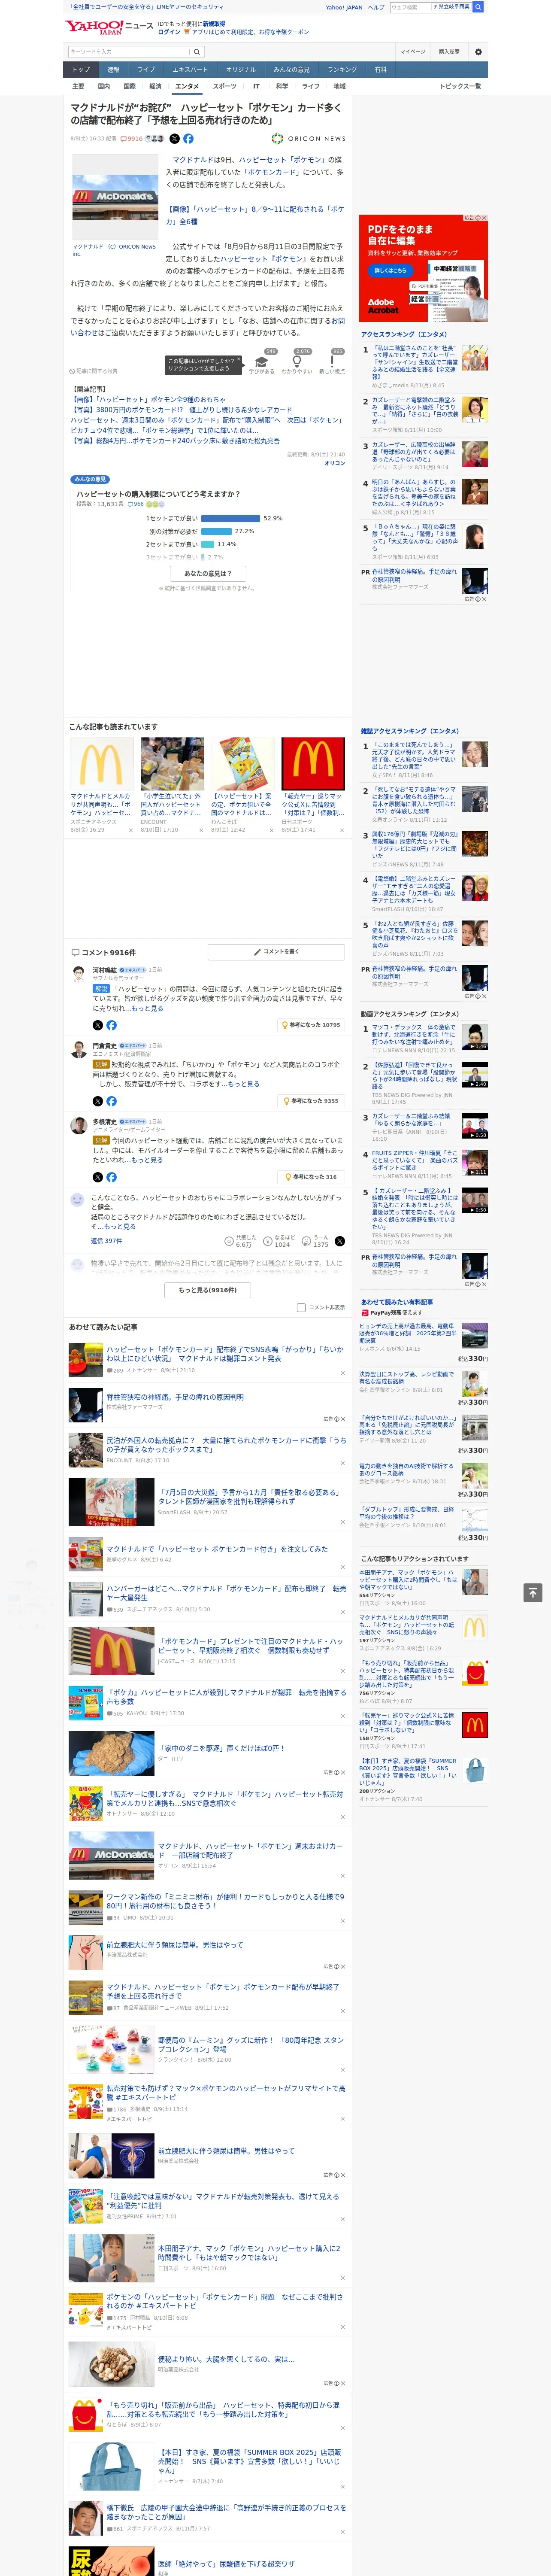Click X share icon on 多根清史 comment
The image size is (551, 2576).
click(97, 1177)
